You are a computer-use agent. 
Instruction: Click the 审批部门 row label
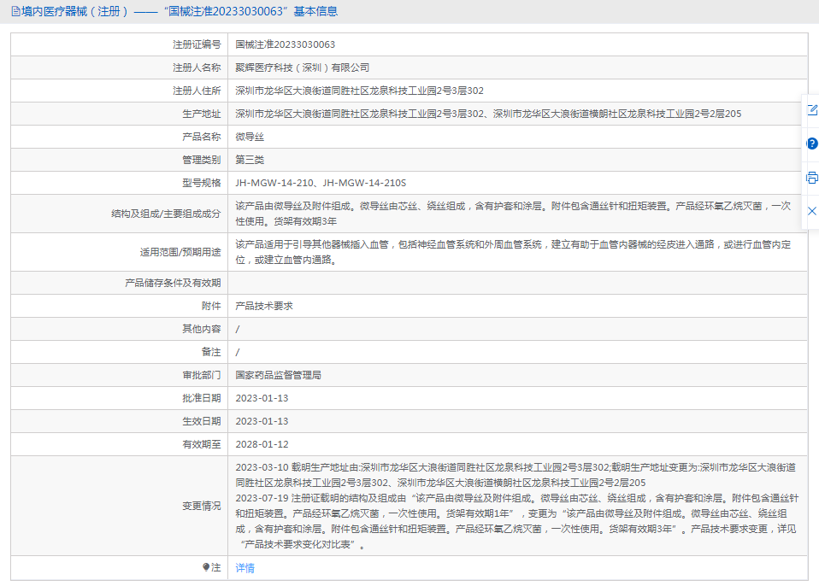(x=202, y=375)
